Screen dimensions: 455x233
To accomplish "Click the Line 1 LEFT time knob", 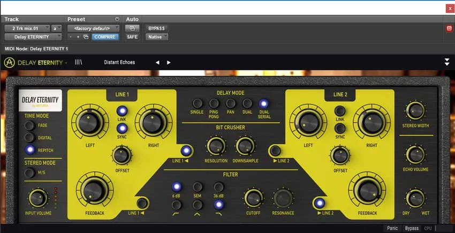I will [x=90, y=122].
